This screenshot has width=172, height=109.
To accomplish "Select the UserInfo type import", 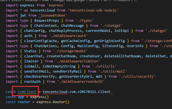I will (135, 46).
